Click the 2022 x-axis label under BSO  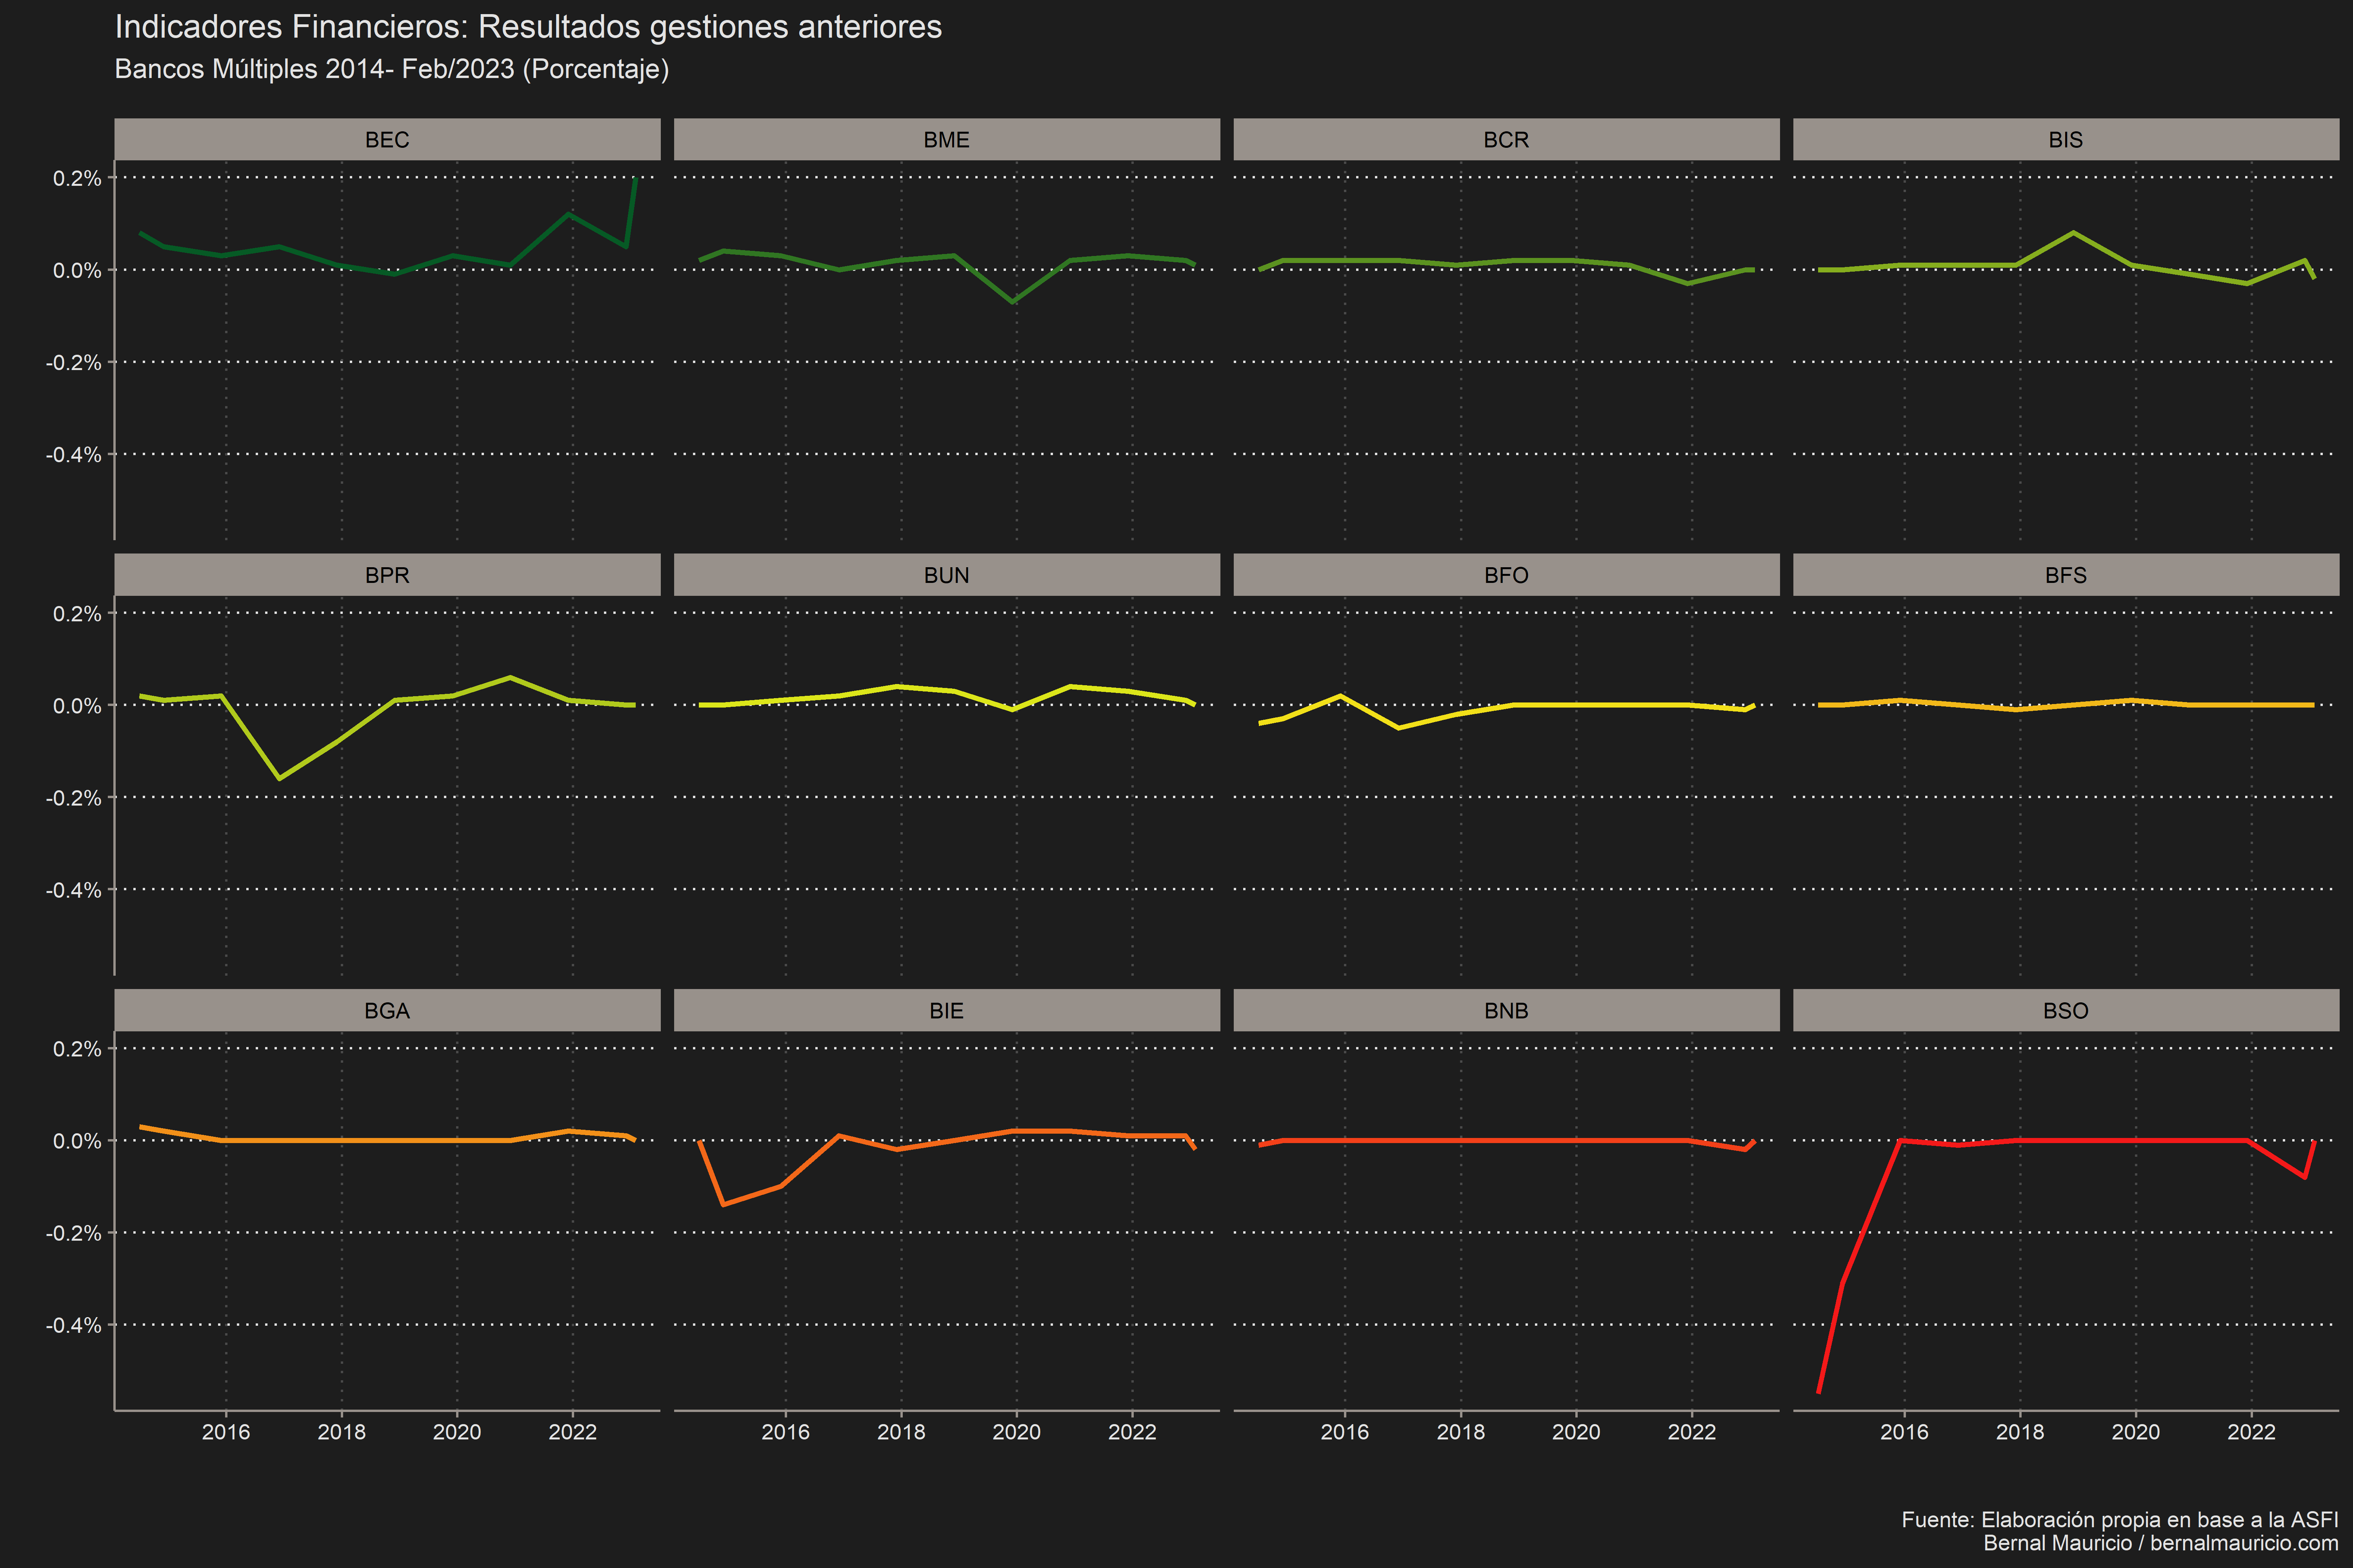click(x=2251, y=1432)
